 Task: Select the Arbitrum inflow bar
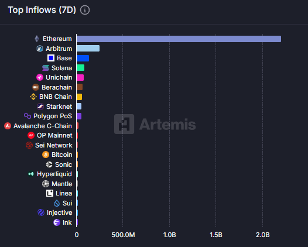88,49
